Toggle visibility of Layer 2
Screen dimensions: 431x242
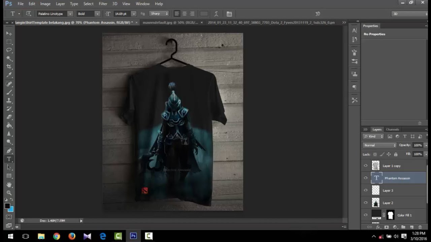pos(366,203)
